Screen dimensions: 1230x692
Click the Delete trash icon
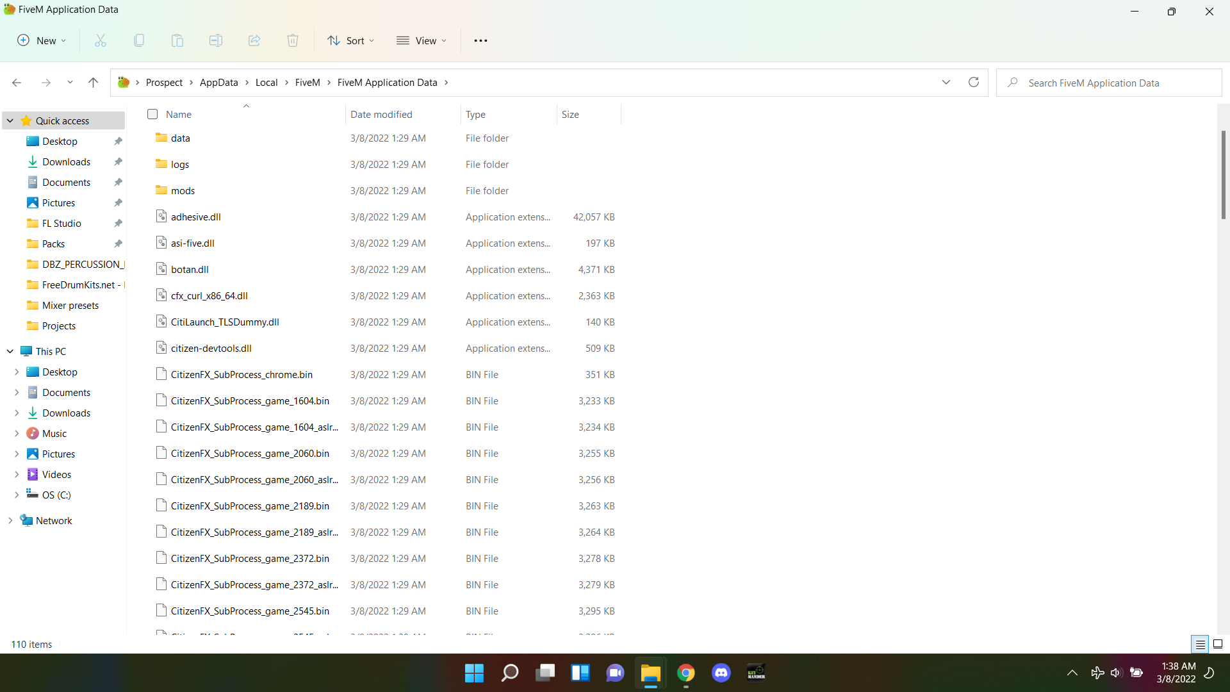tap(293, 40)
